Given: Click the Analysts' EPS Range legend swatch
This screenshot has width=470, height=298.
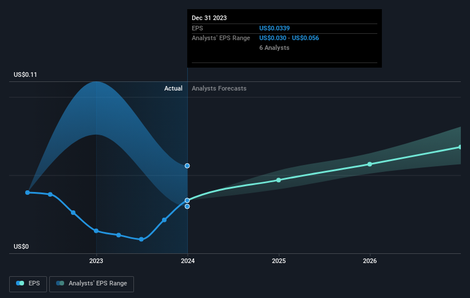Looking at the screenshot, I should point(60,283).
